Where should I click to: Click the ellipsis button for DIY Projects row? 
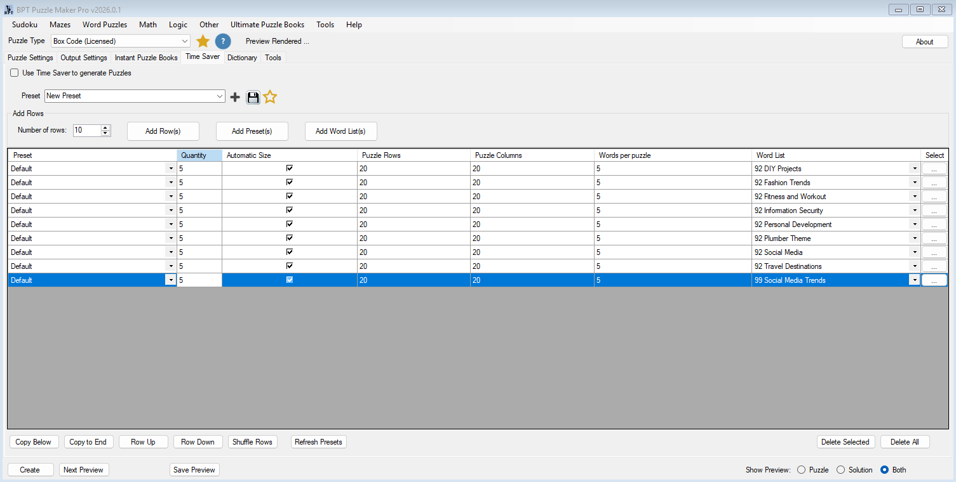point(934,169)
